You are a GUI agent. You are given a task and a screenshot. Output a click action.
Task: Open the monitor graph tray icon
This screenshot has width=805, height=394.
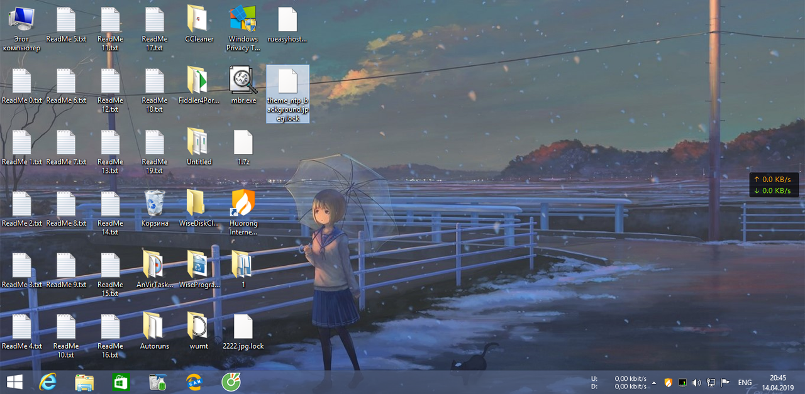point(682,382)
